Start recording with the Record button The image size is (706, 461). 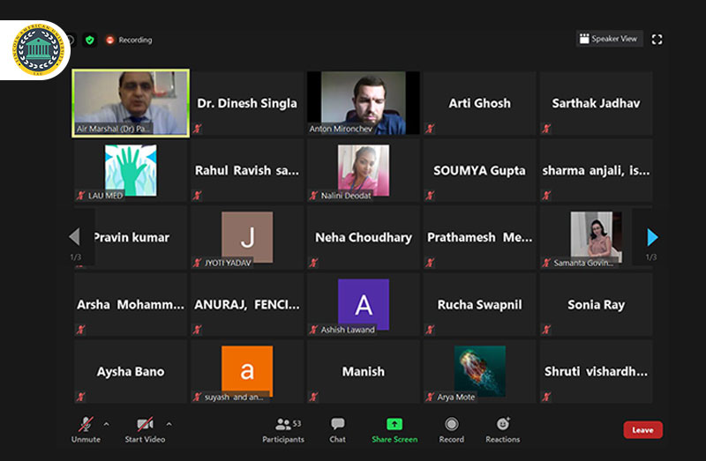[x=452, y=430]
